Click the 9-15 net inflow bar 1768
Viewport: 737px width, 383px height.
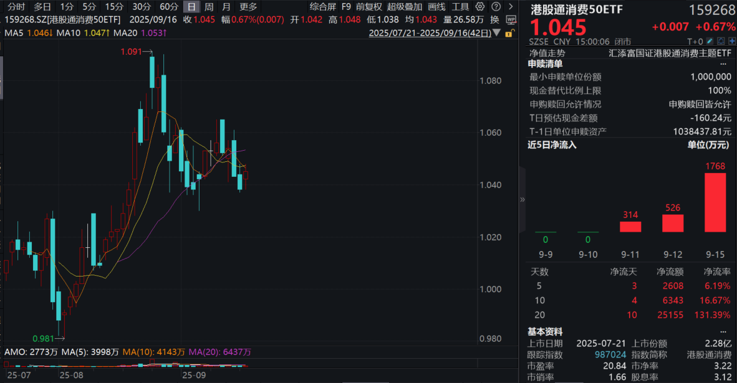click(x=715, y=202)
